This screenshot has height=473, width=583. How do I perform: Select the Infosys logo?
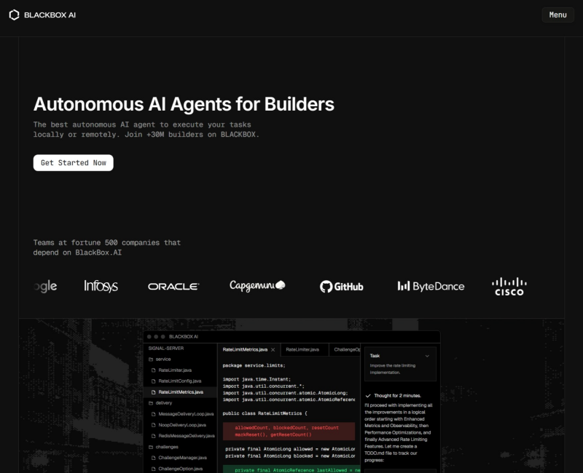coord(101,286)
